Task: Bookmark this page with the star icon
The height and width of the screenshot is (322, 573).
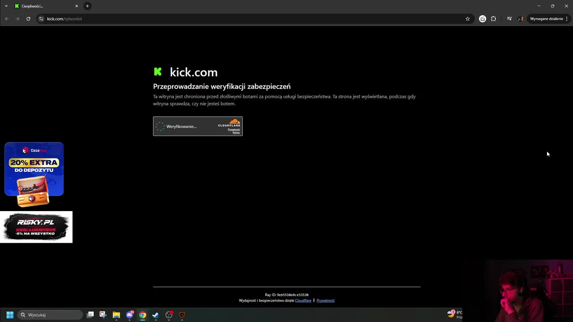Action: pos(467,19)
